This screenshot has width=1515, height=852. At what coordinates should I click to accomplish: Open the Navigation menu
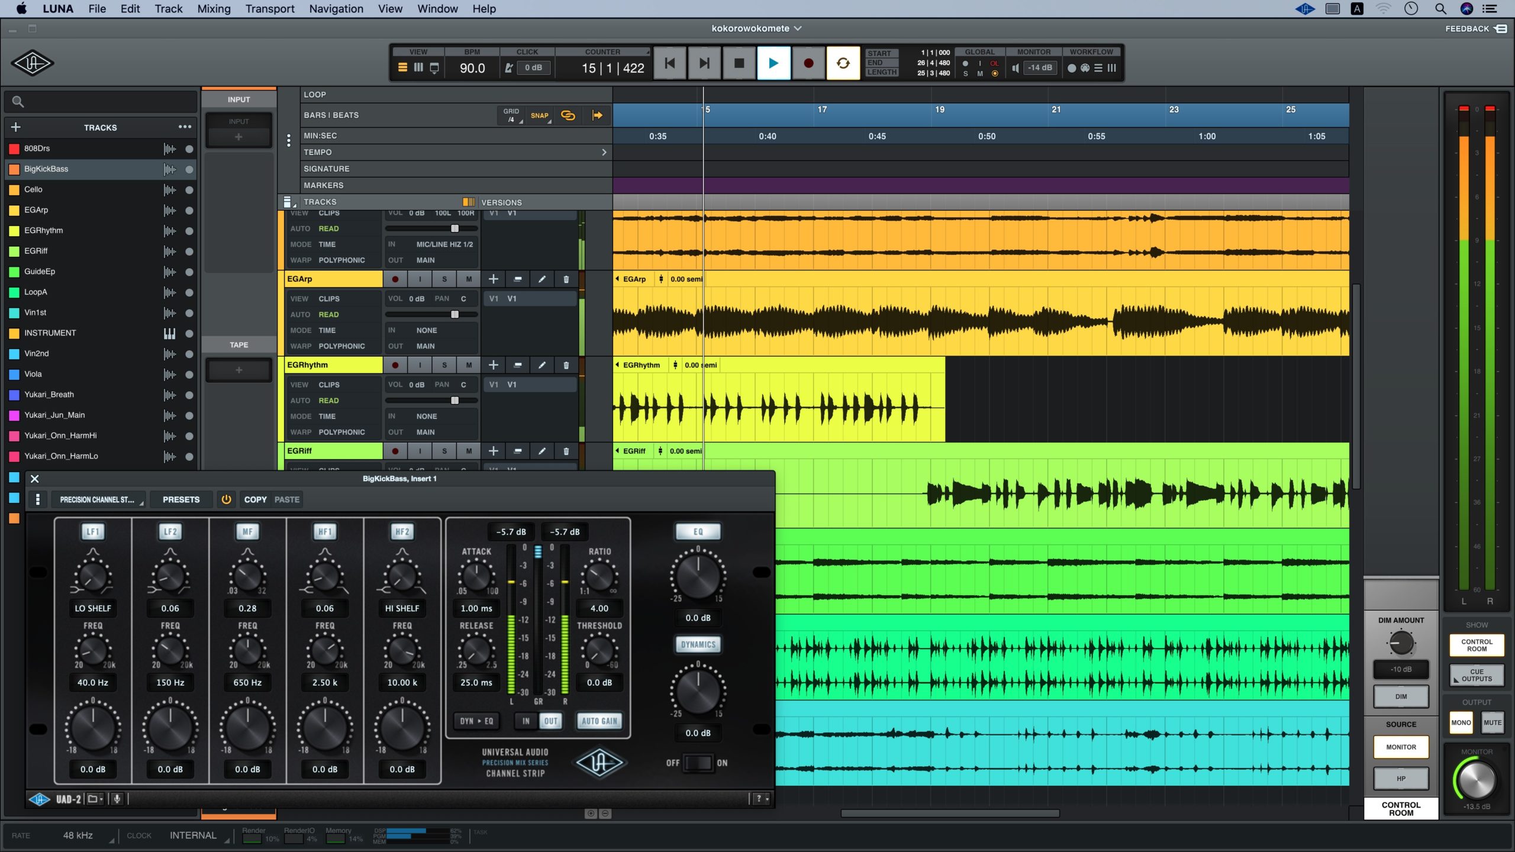coord(336,9)
